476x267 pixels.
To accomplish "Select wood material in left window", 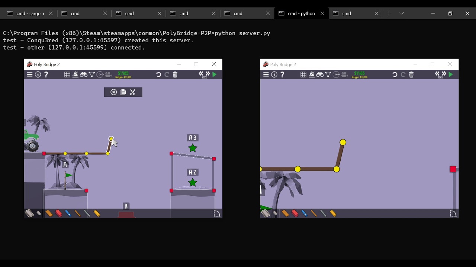I will [49, 213].
